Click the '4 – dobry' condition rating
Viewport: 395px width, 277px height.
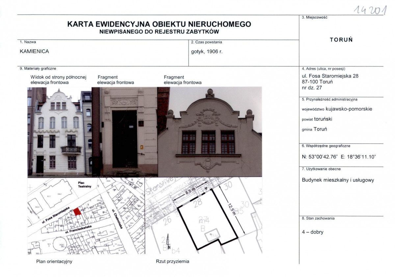[x=313, y=232]
